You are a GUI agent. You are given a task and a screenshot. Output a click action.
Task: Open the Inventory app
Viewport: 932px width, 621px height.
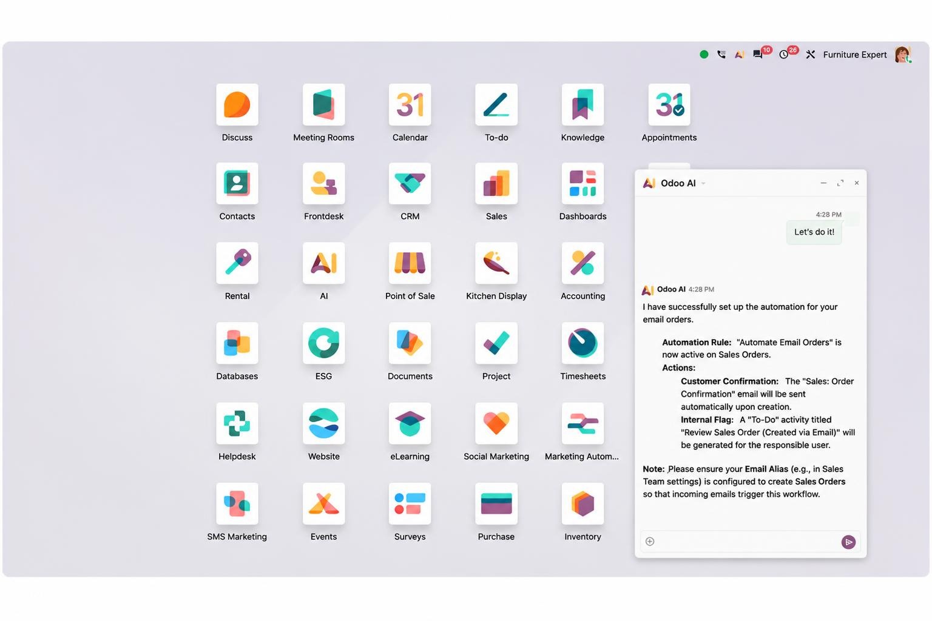pos(582,503)
